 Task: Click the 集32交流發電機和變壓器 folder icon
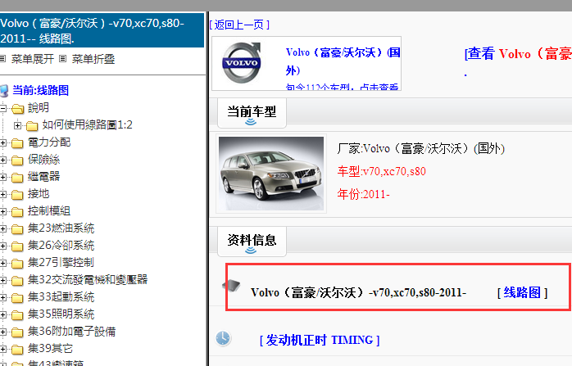[x=17, y=280]
